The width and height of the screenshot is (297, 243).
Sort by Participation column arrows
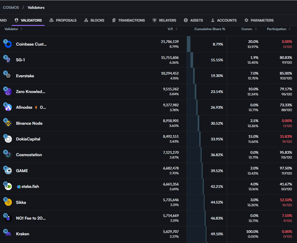coord(290,29)
